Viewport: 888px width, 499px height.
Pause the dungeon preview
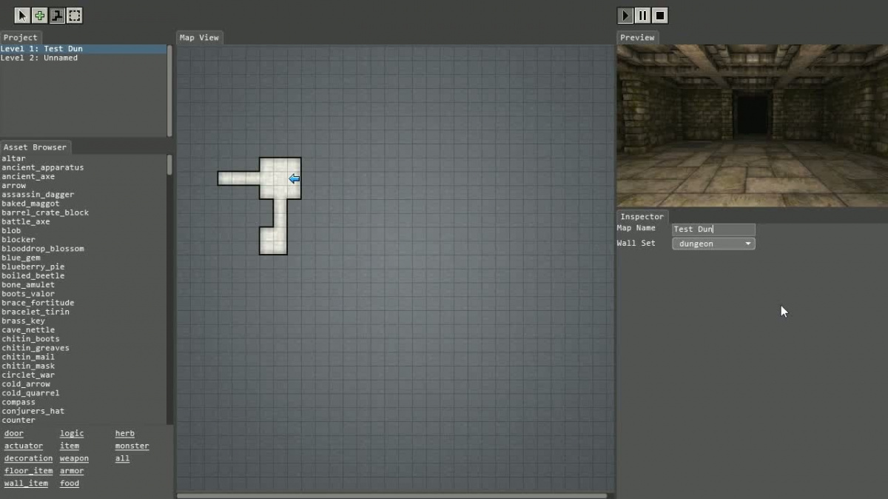[643, 16]
